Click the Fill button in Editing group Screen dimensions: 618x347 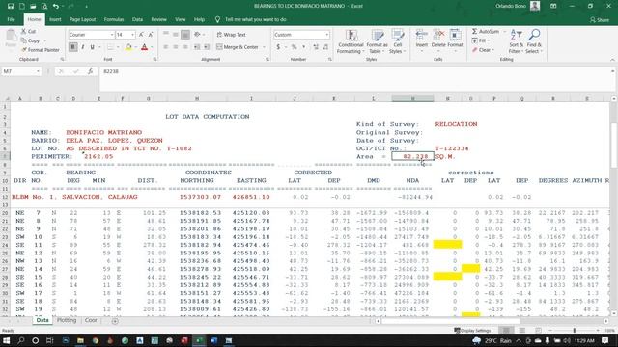tap(480, 40)
